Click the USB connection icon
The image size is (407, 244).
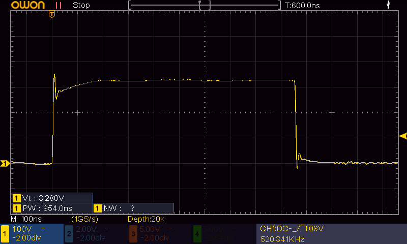[x=389, y=5]
